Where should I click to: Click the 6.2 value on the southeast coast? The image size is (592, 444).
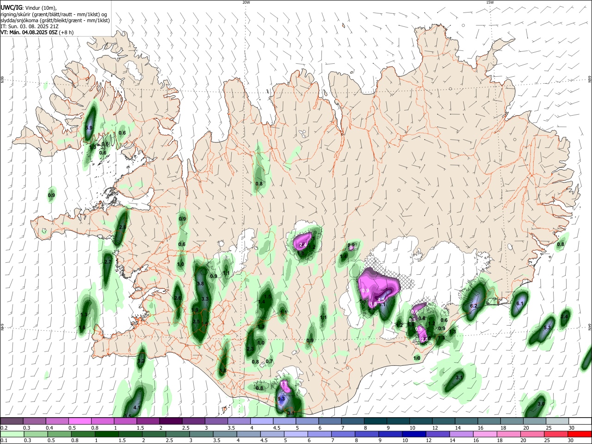(x=474, y=306)
